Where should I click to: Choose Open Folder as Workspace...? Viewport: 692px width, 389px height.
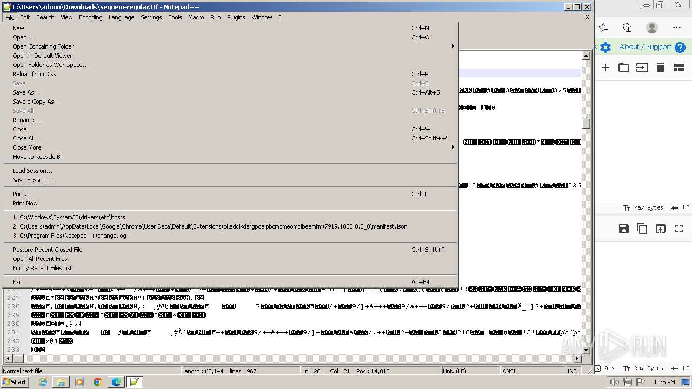(x=231, y=65)
